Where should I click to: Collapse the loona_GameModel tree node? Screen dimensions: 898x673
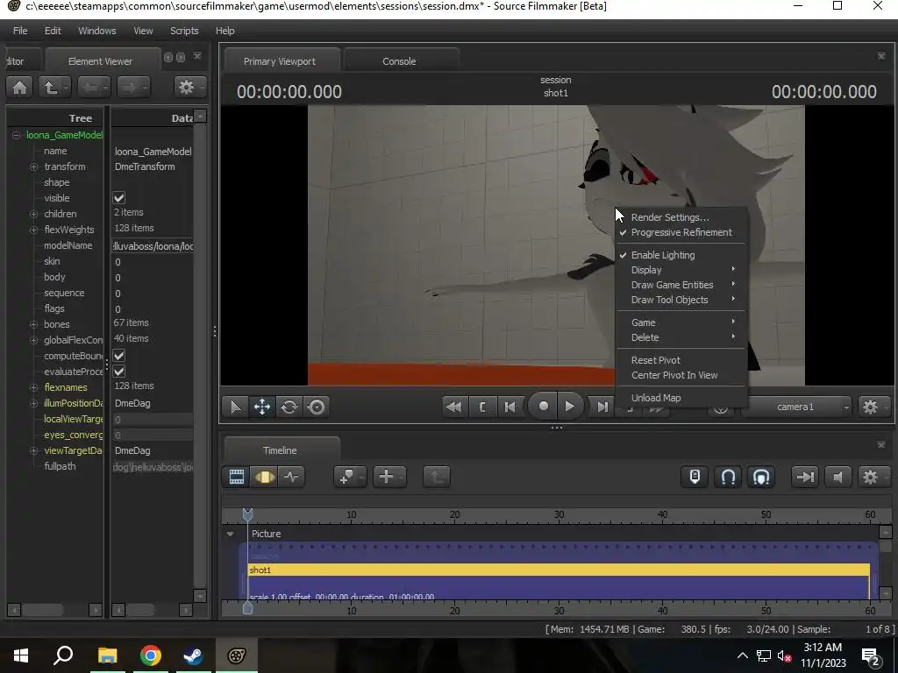click(16, 135)
